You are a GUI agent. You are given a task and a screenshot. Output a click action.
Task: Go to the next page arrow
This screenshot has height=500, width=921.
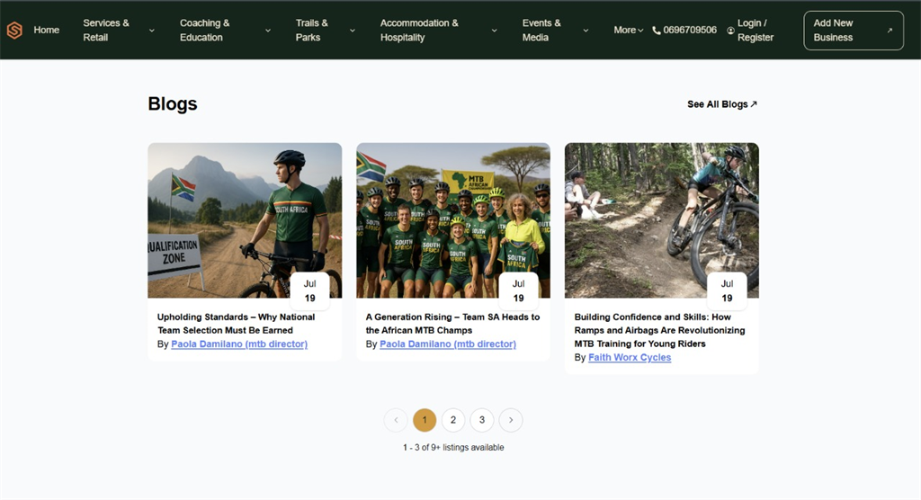511,420
